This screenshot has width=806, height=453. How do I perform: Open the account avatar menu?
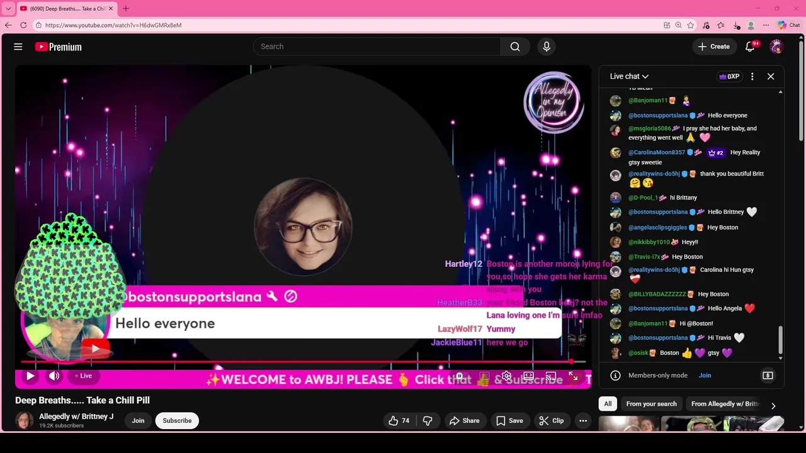pyautogui.click(x=776, y=47)
